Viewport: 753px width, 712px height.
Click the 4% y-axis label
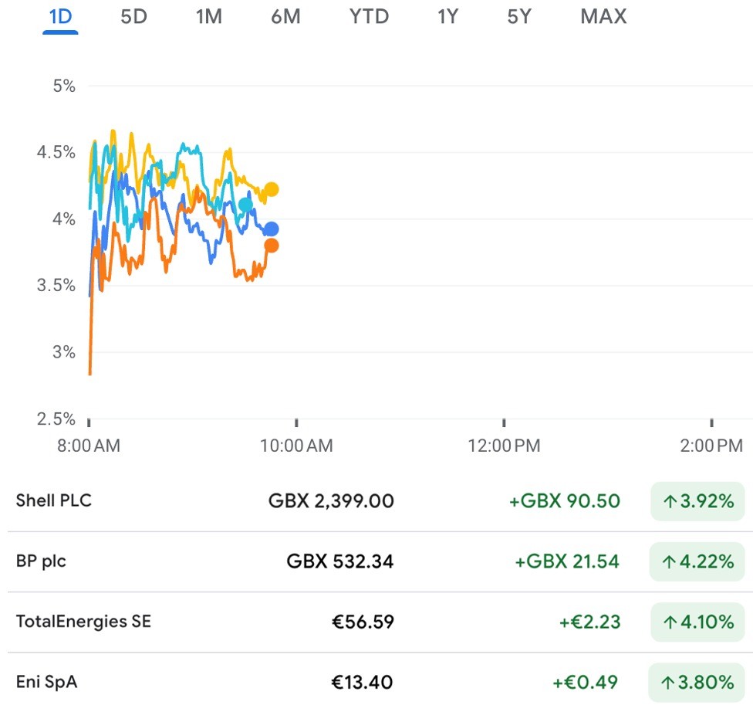point(64,219)
